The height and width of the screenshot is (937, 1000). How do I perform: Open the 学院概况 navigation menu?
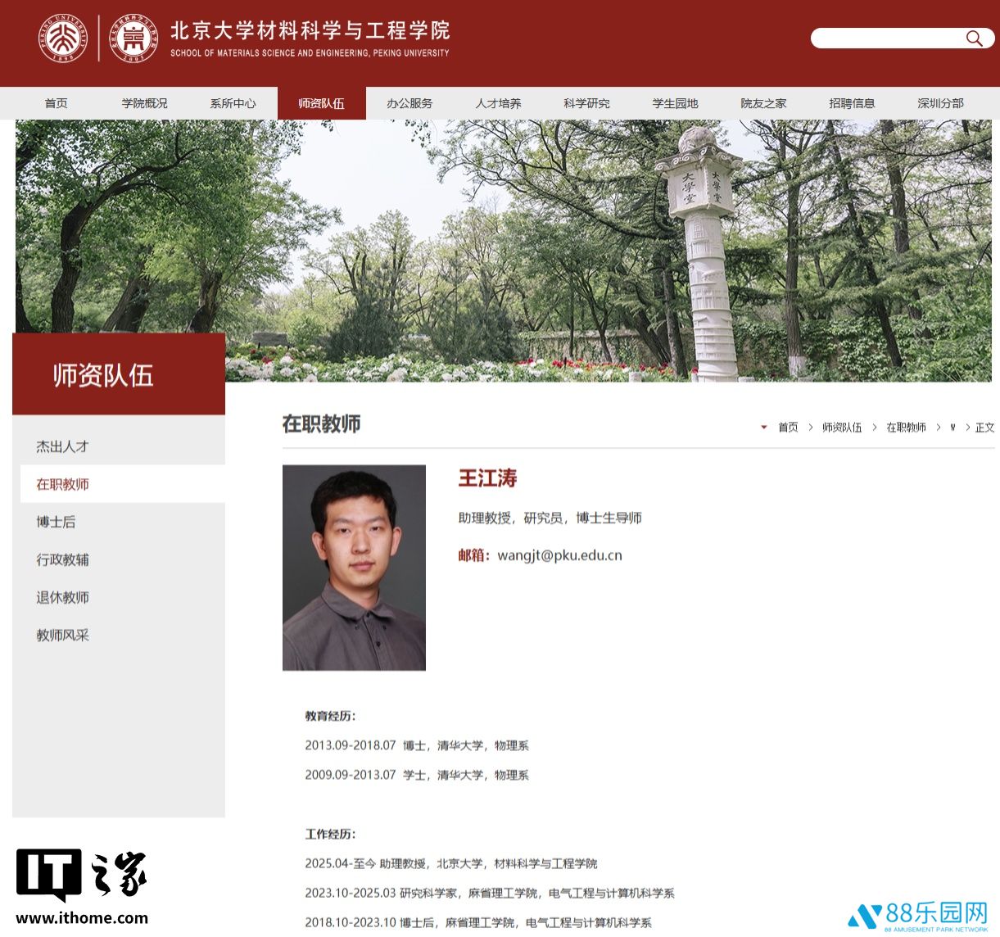[144, 103]
